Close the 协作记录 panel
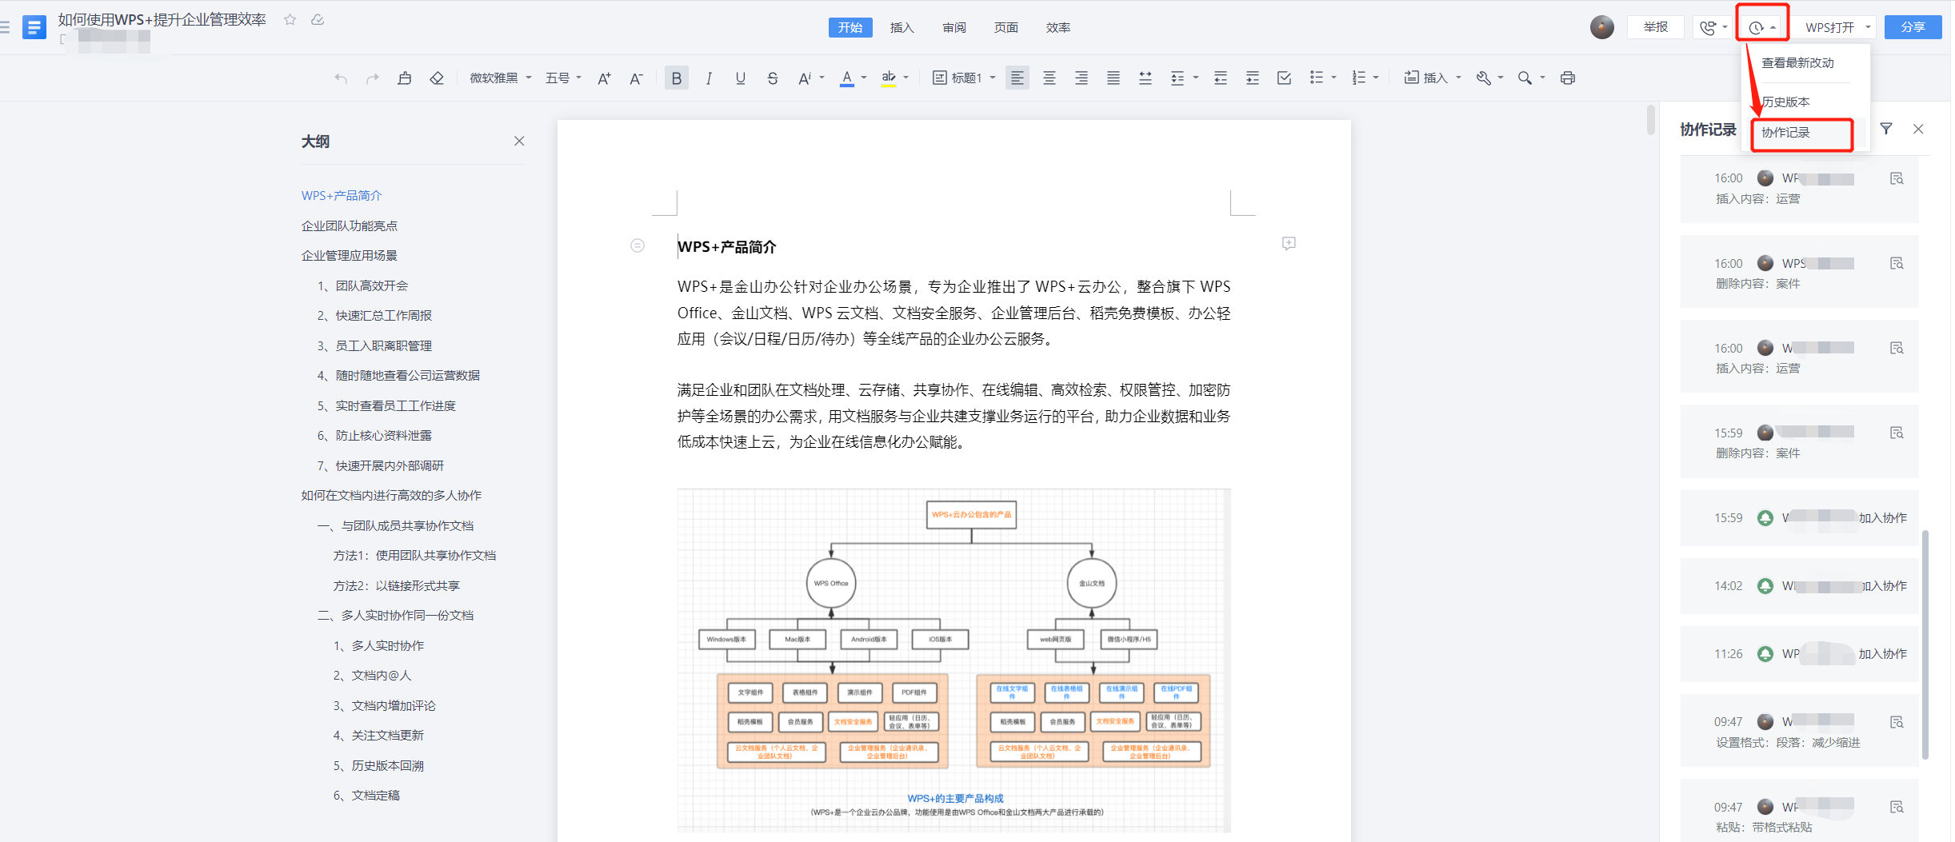 (x=1918, y=129)
